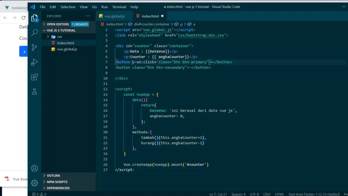Click Dart from Flutter status entry
Viewport: 348px width, 196px height.
(314, 194)
